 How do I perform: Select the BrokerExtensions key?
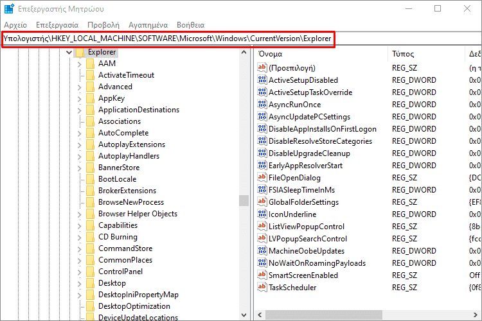pyautogui.click(x=127, y=191)
